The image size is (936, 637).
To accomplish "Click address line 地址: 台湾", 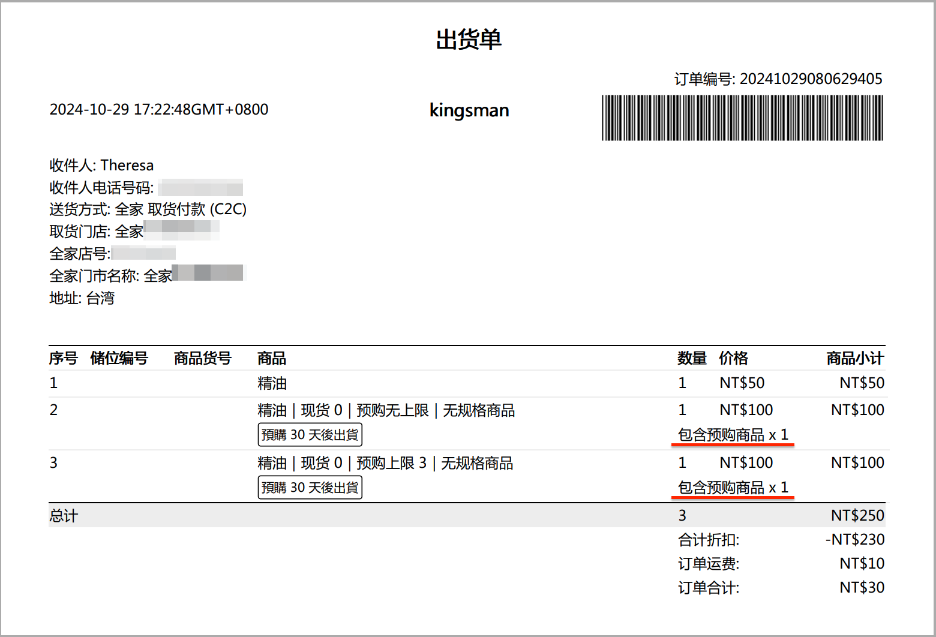I will click(x=82, y=298).
